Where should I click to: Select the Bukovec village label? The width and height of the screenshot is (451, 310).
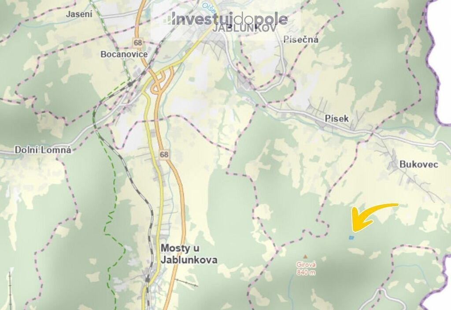(x=419, y=164)
